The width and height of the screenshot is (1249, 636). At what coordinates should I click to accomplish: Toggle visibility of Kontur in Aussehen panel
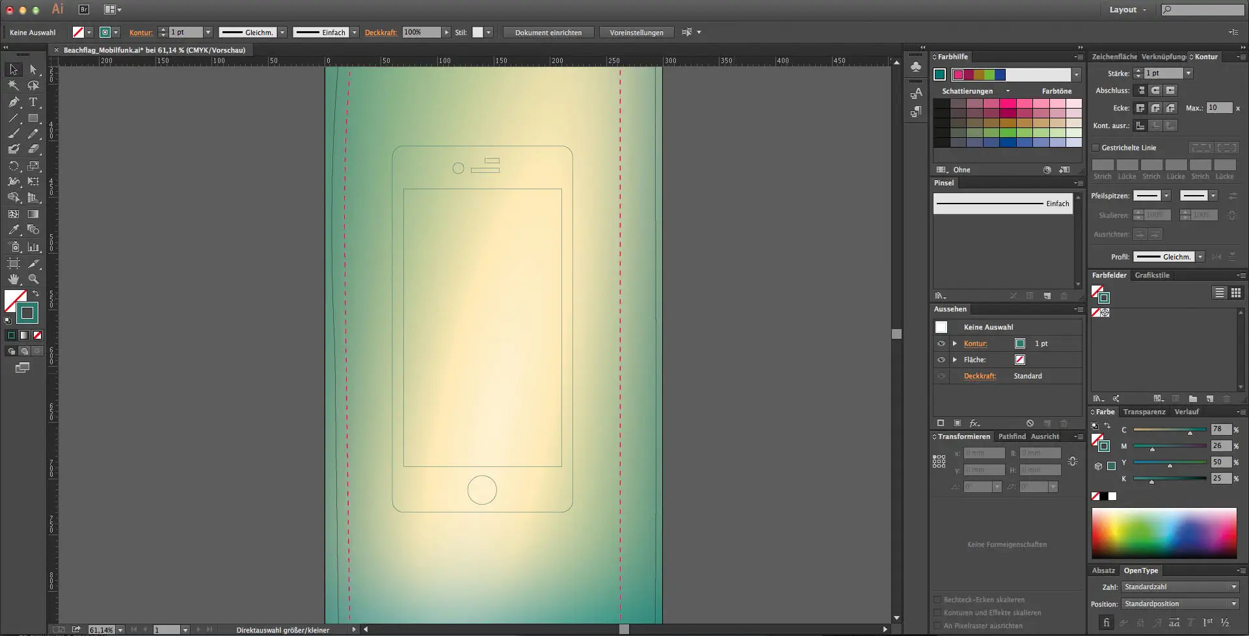coord(941,343)
